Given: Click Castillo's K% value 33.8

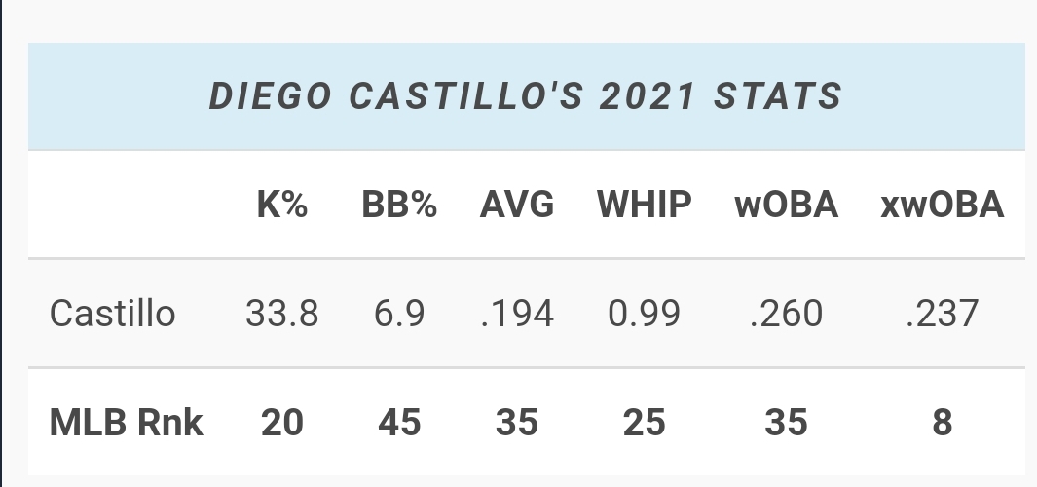Looking at the screenshot, I should [x=282, y=314].
